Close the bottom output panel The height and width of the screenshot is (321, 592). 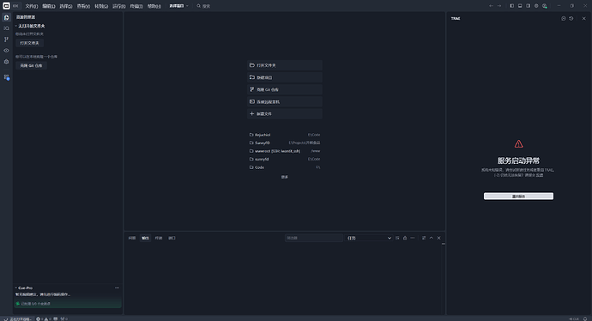click(438, 238)
